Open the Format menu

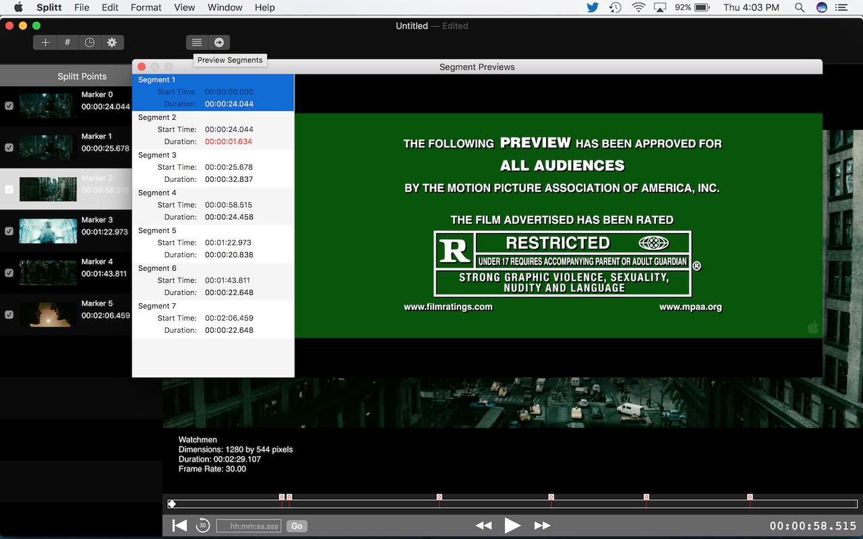point(146,7)
